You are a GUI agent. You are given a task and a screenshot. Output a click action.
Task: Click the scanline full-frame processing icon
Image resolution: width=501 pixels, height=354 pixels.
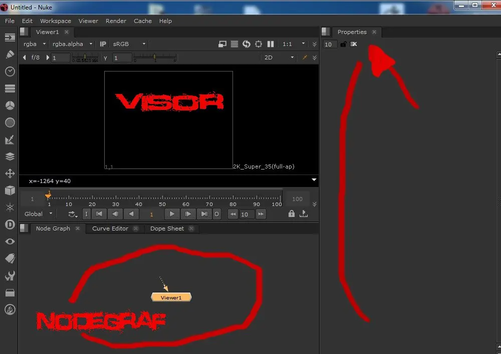234,44
